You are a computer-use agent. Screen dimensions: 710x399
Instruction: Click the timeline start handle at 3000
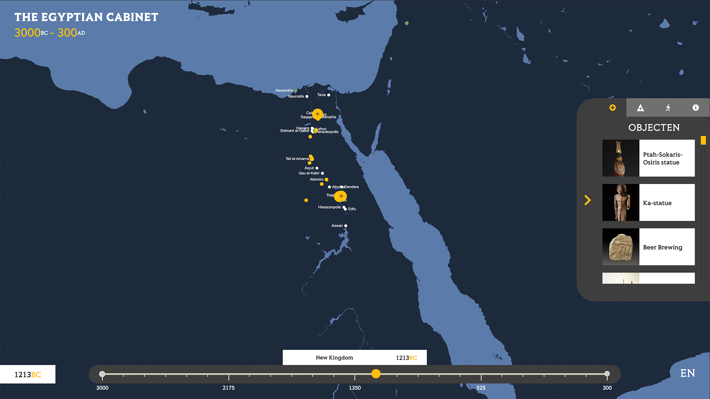pyautogui.click(x=102, y=374)
